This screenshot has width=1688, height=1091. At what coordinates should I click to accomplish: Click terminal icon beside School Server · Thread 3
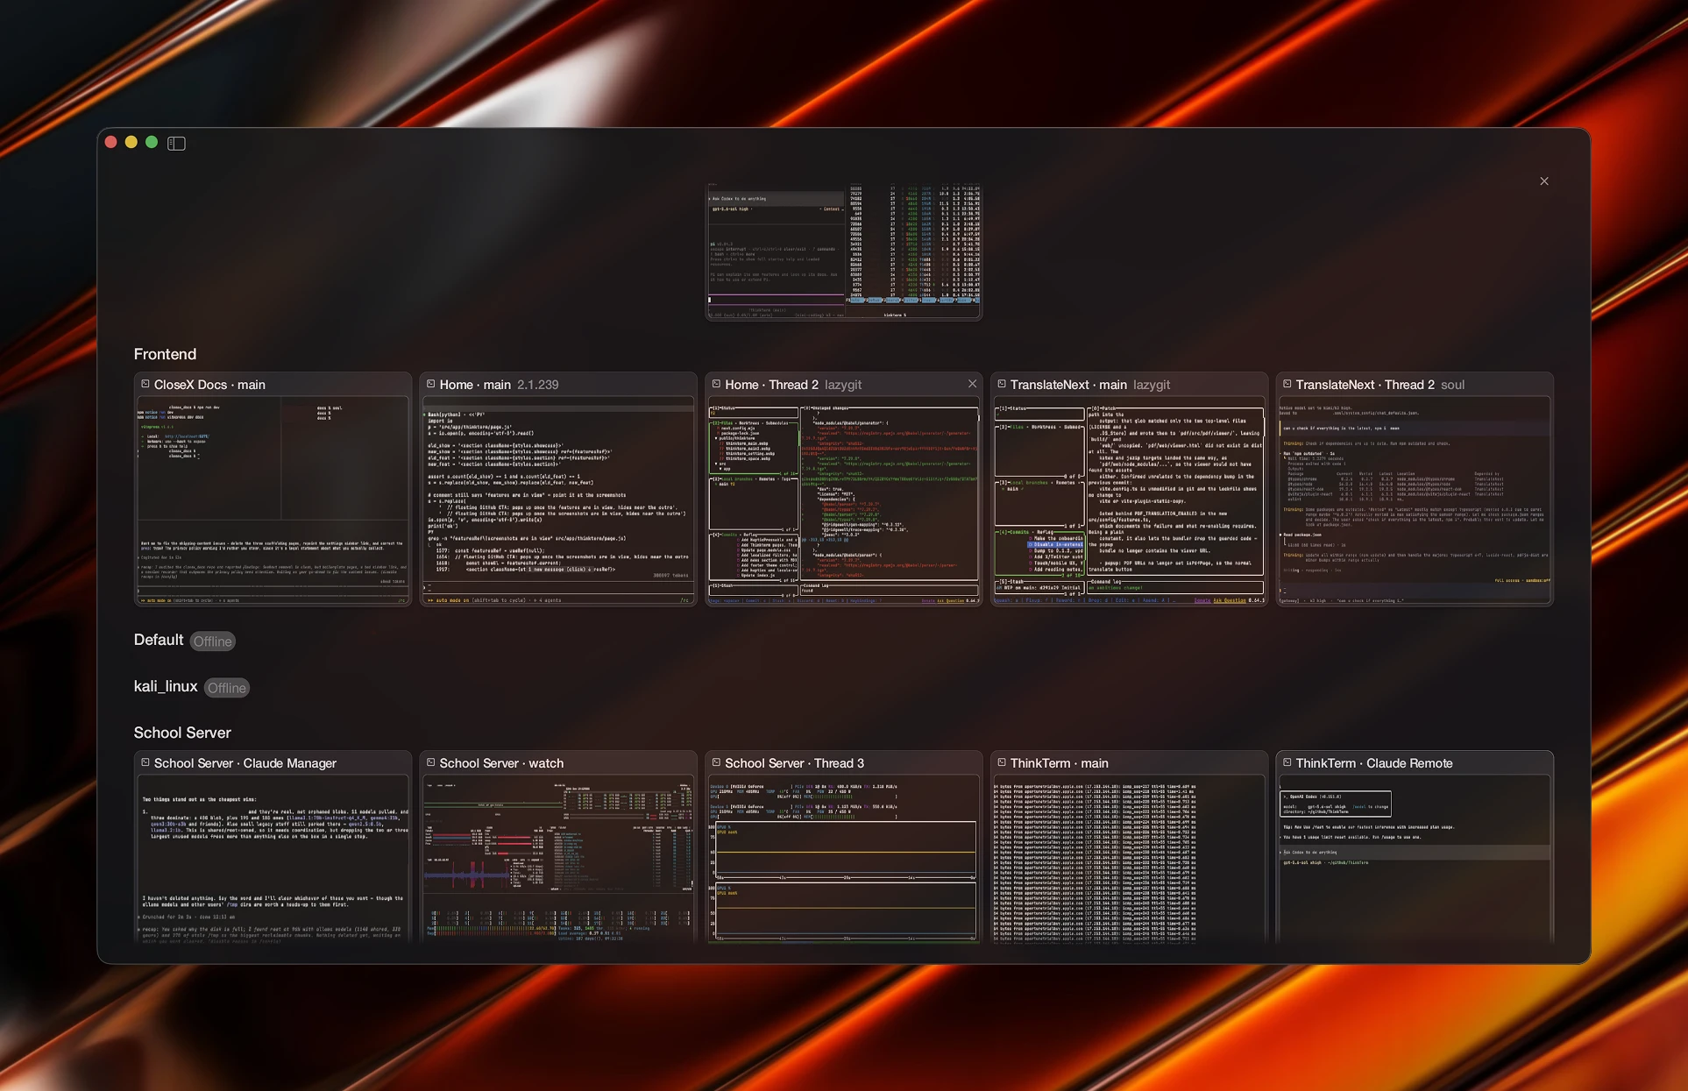(x=716, y=762)
